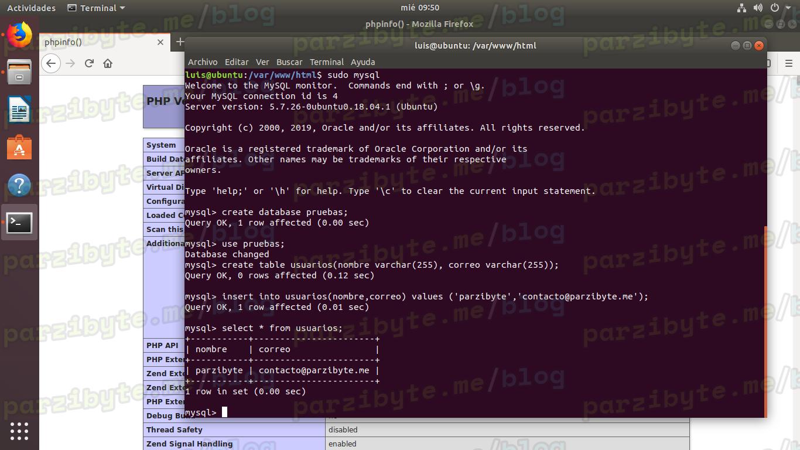Image resolution: width=800 pixels, height=450 pixels.
Task: Open Ubuntu Software from the dock
Action: [19, 148]
